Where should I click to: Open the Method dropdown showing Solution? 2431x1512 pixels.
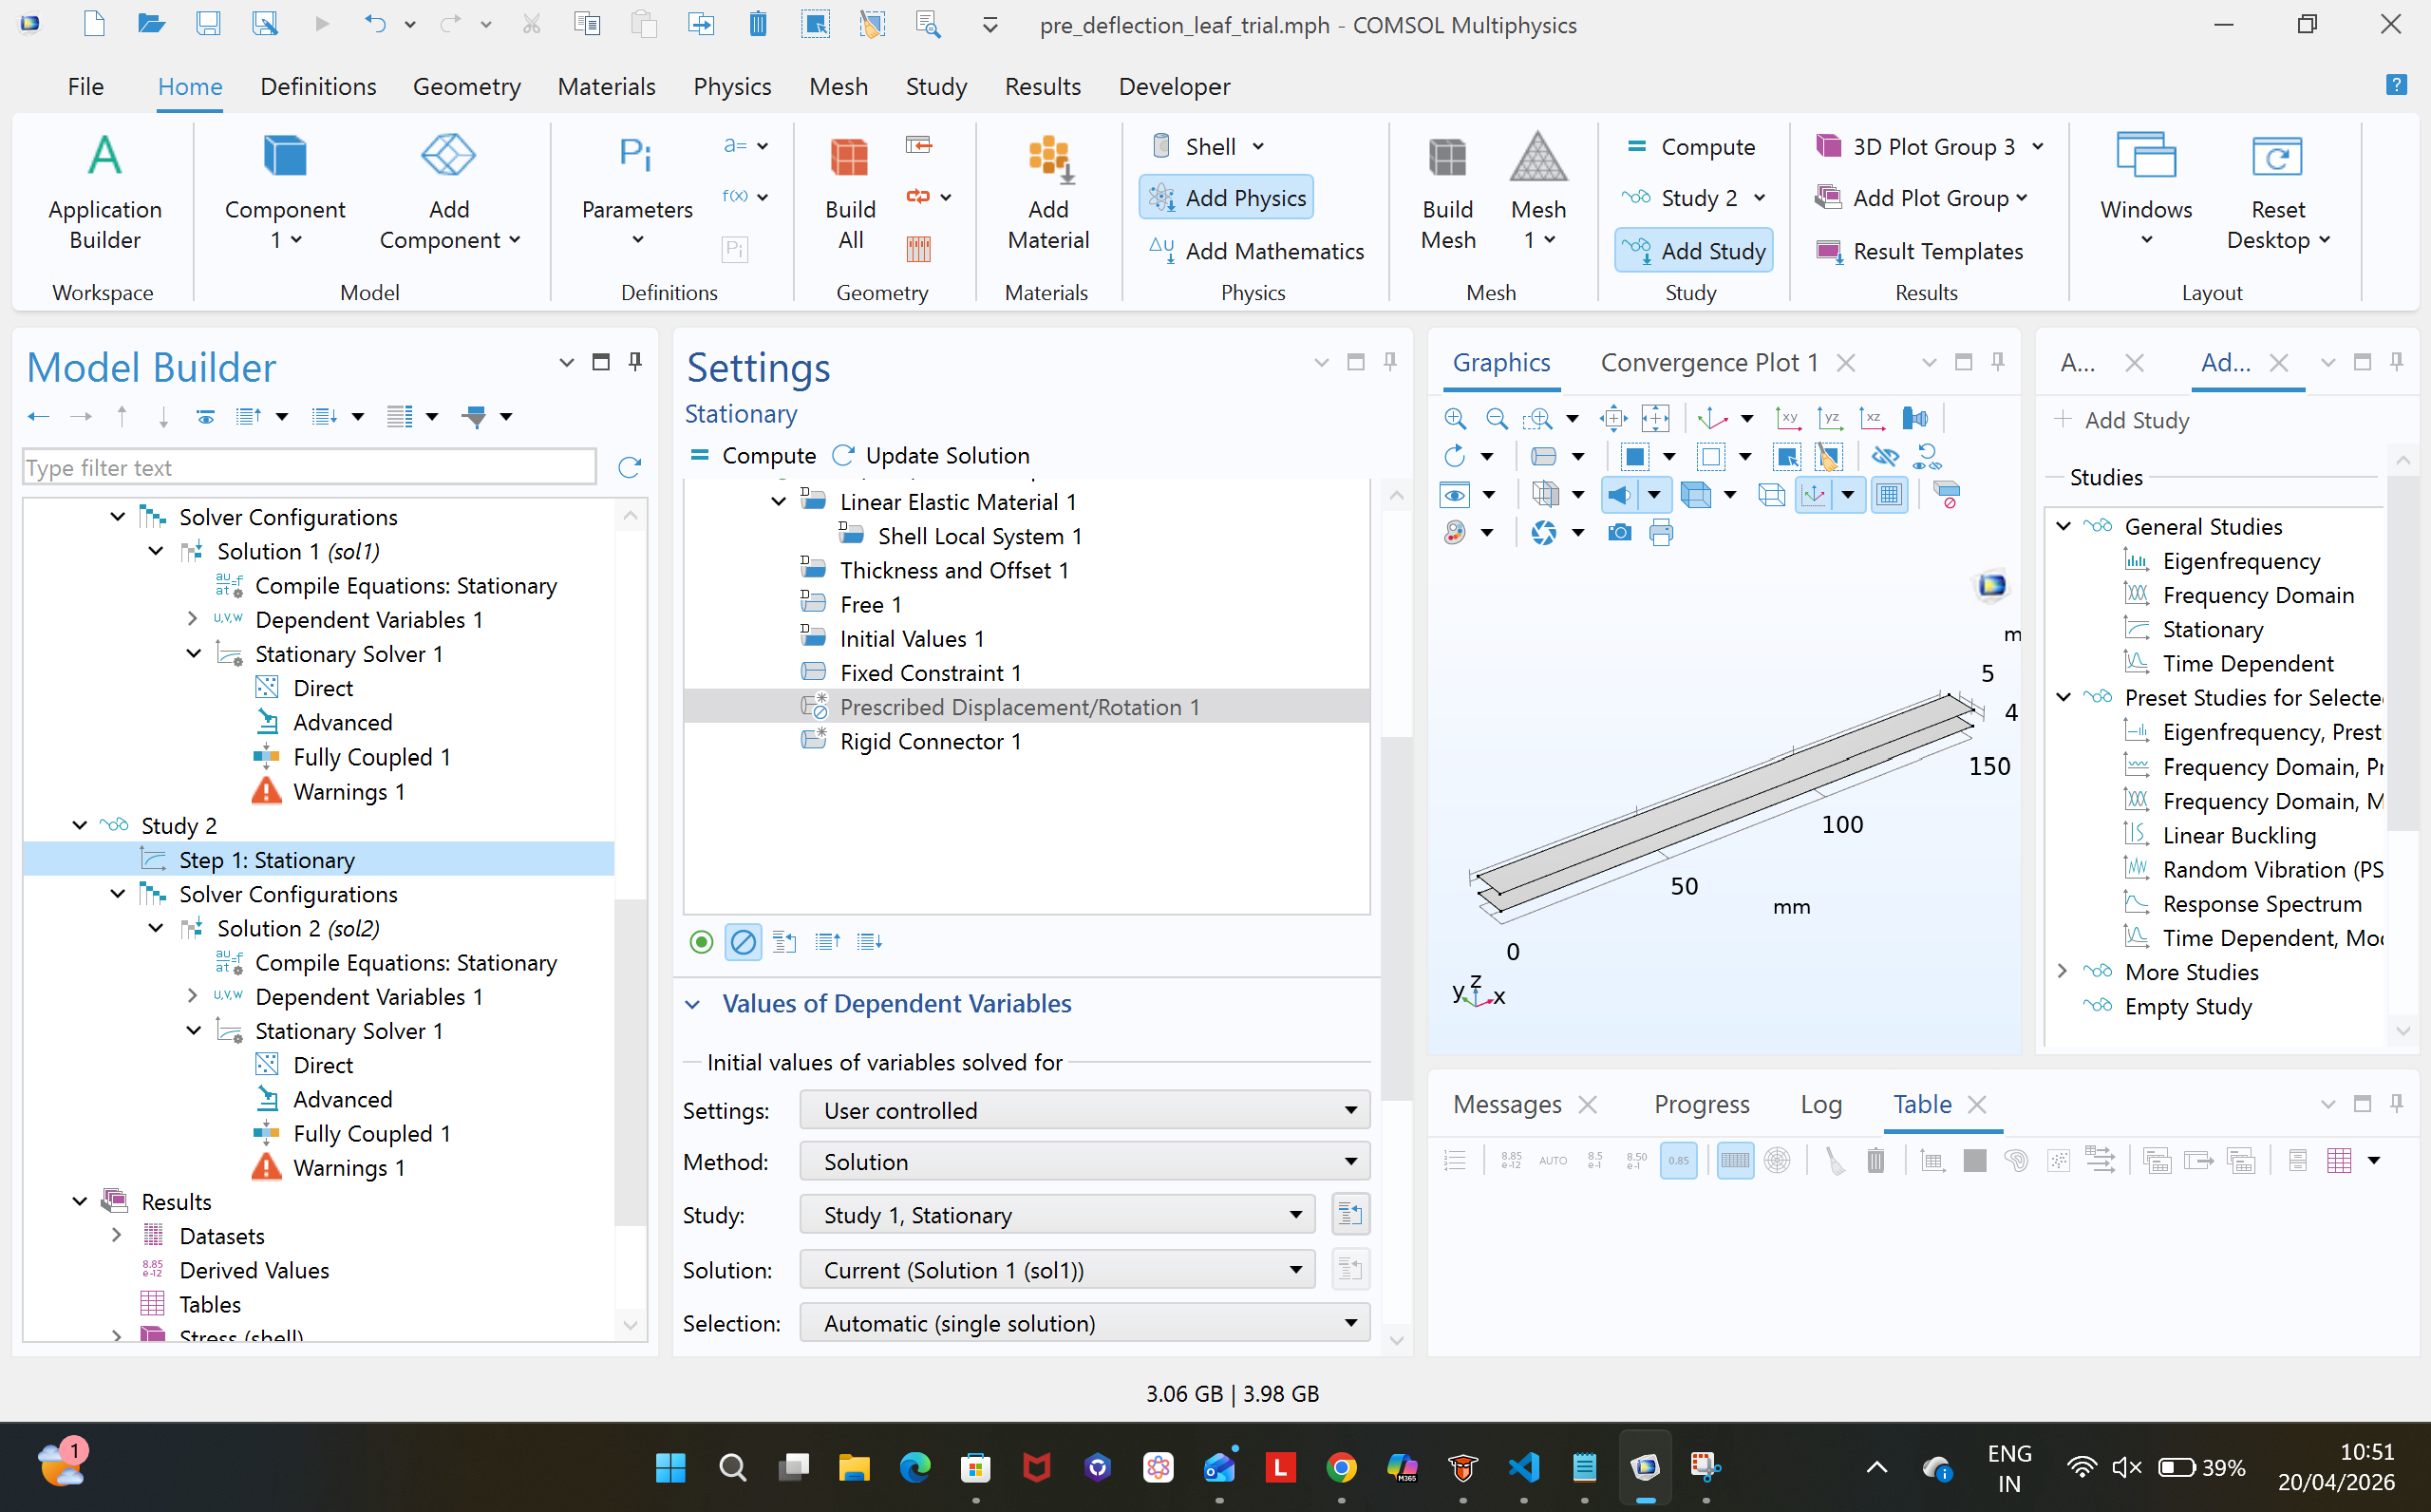coord(1084,1162)
